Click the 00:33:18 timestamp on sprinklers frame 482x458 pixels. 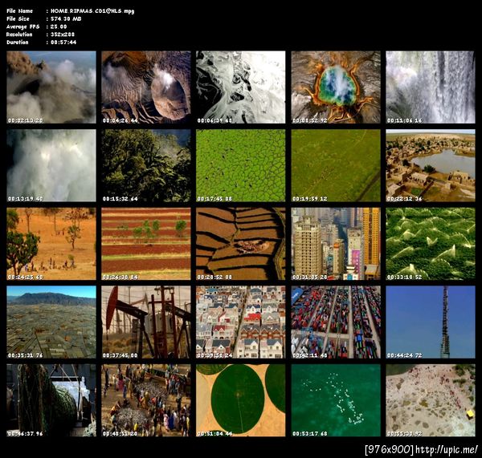coord(405,278)
